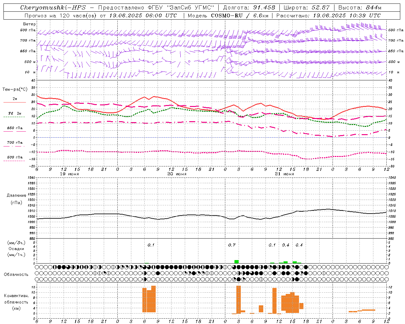This screenshot has width=405, height=324.
Task: Click the 21 июня date label
Action: pyautogui.click(x=284, y=174)
